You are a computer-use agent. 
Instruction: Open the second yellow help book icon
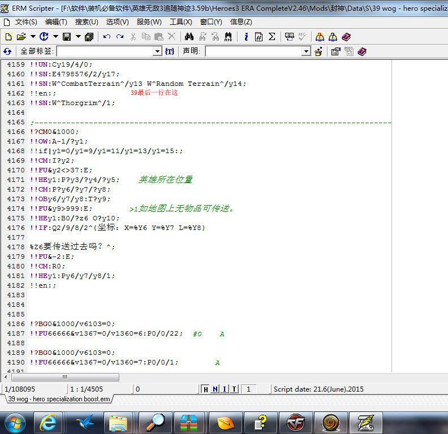point(333,37)
